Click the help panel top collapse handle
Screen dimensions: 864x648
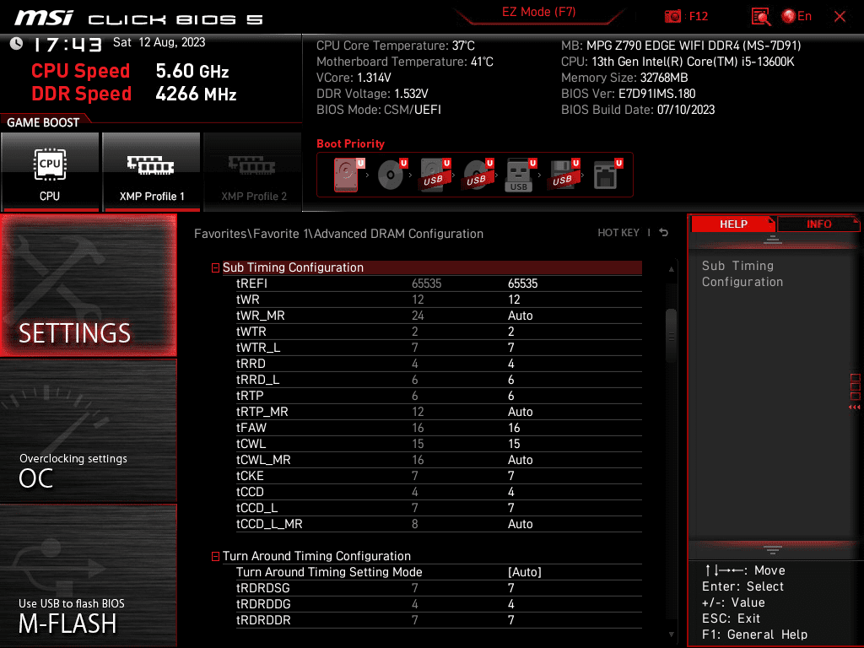773,239
